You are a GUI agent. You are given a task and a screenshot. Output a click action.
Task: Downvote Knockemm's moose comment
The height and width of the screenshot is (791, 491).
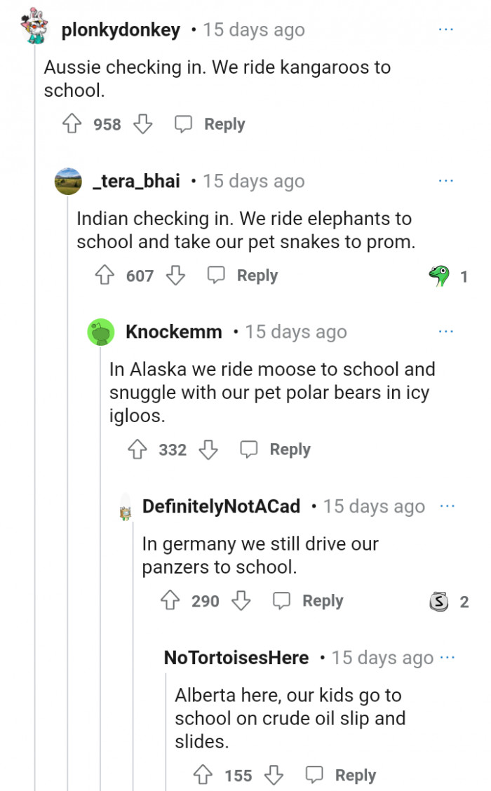[x=208, y=449]
